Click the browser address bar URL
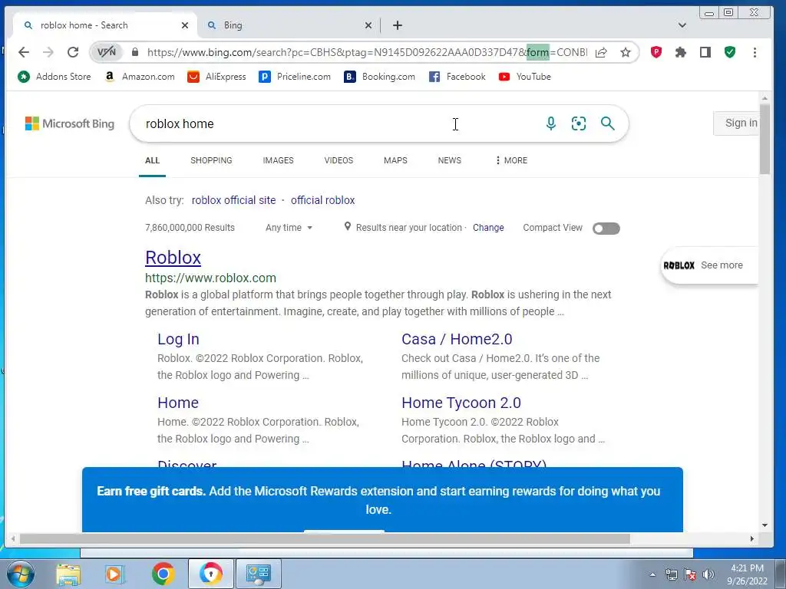 pyautogui.click(x=366, y=52)
